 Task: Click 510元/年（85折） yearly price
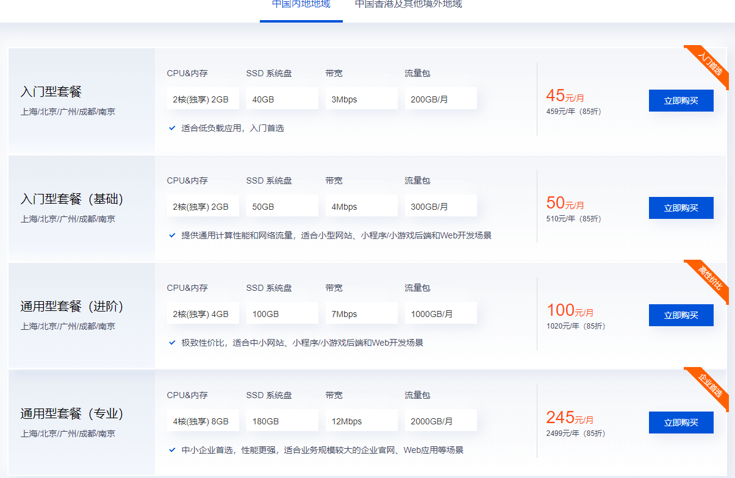tap(573, 219)
